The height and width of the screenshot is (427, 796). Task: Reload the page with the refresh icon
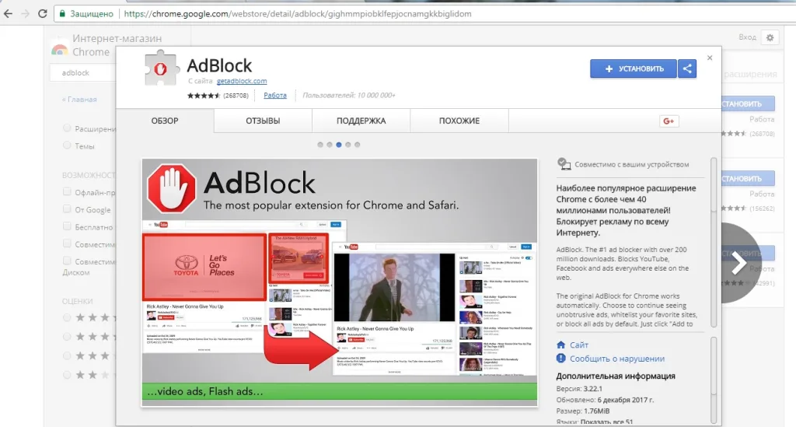[43, 14]
